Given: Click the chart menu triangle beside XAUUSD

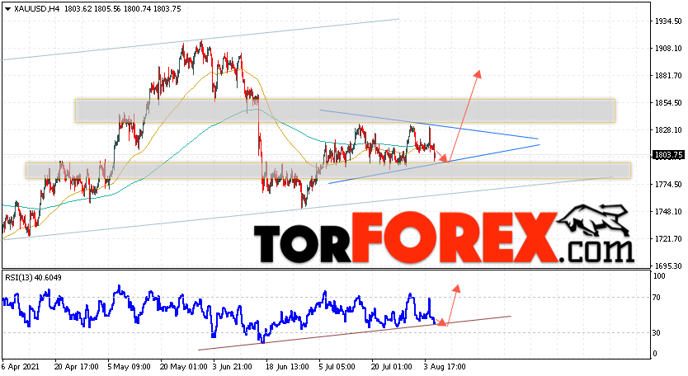Looking at the screenshot, I should [x=8, y=9].
